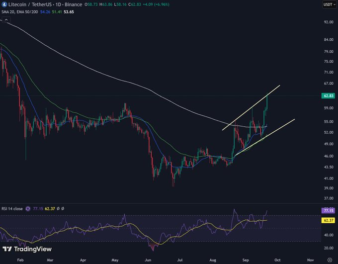Click the Apr label on time axis
Screen dimensions: 338x264
(x=83, y=260)
